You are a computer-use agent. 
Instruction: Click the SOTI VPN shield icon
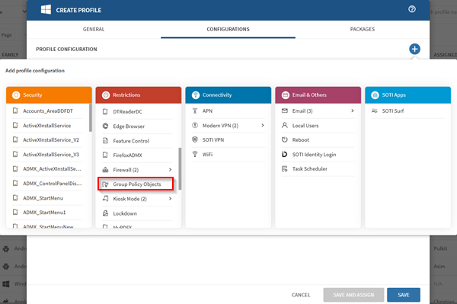coord(195,139)
